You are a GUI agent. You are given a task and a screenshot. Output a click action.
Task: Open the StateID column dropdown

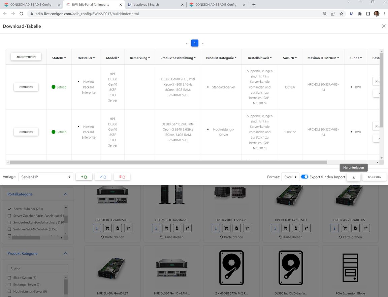[x=59, y=58]
